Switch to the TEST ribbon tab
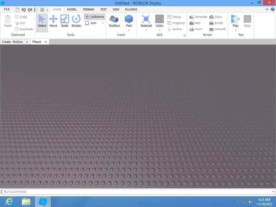Screen dimensions: 276x207 pyautogui.click(x=103, y=9)
